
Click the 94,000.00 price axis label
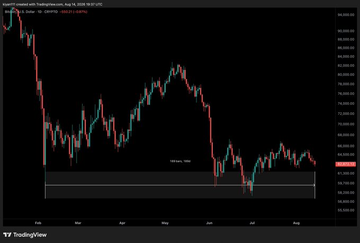coord(346,15)
